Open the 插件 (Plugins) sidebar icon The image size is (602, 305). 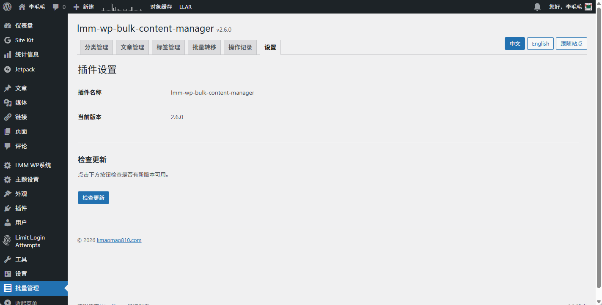(x=7, y=208)
